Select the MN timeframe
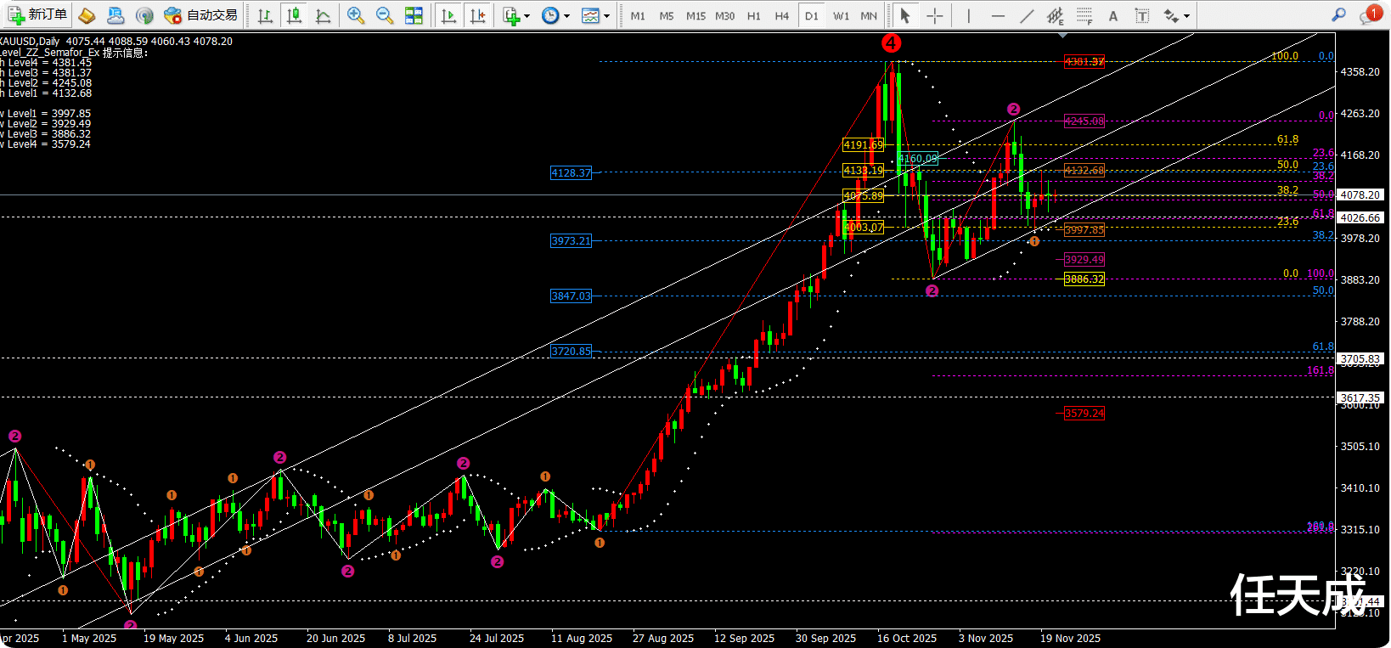The height and width of the screenshot is (648, 1391). pyautogui.click(x=869, y=16)
